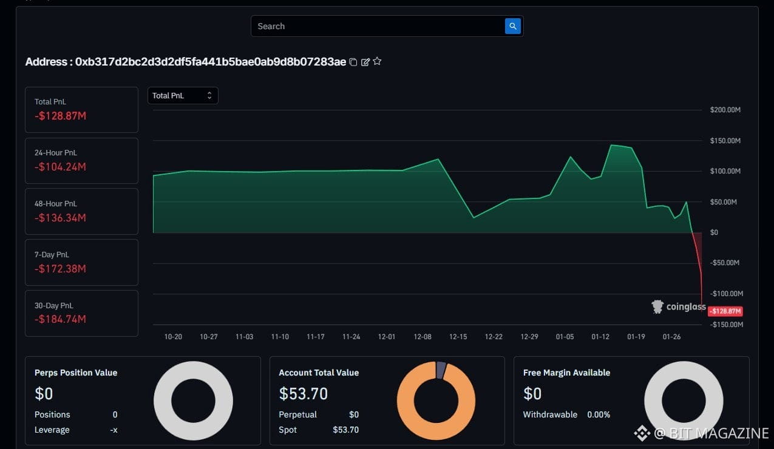Image resolution: width=774 pixels, height=449 pixels.
Task: Click the edit address label icon
Action: click(x=365, y=62)
